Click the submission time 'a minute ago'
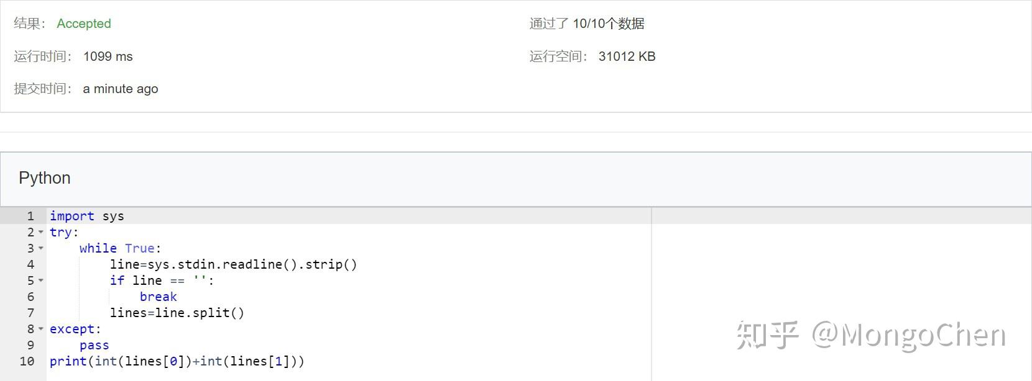This screenshot has height=381, width=1032. (x=121, y=89)
